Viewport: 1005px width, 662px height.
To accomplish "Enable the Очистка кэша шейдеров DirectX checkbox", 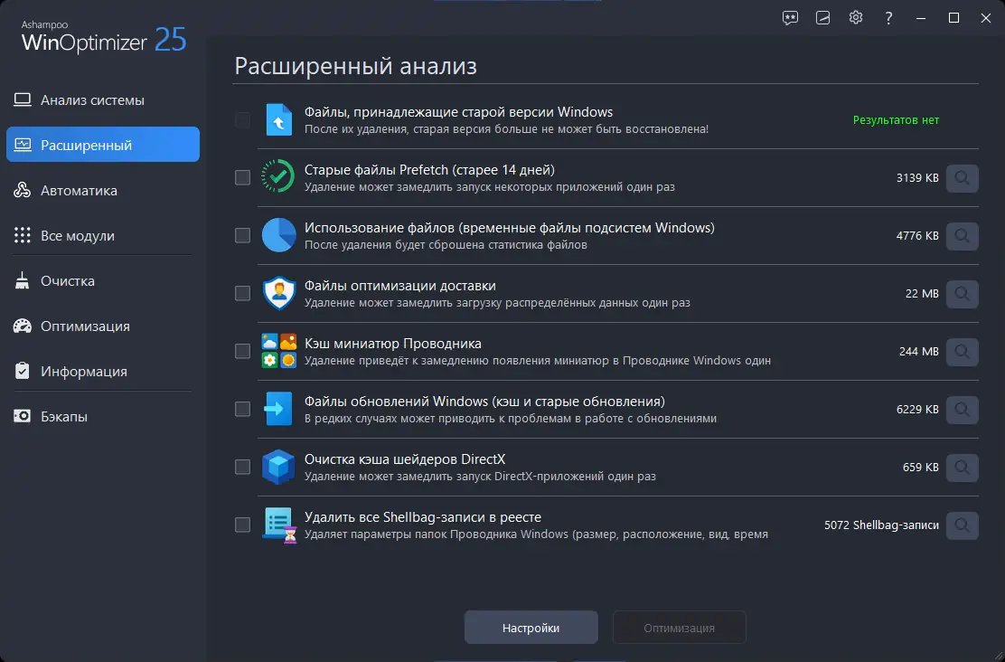I will pyautogui.click(x=241, y=468).
